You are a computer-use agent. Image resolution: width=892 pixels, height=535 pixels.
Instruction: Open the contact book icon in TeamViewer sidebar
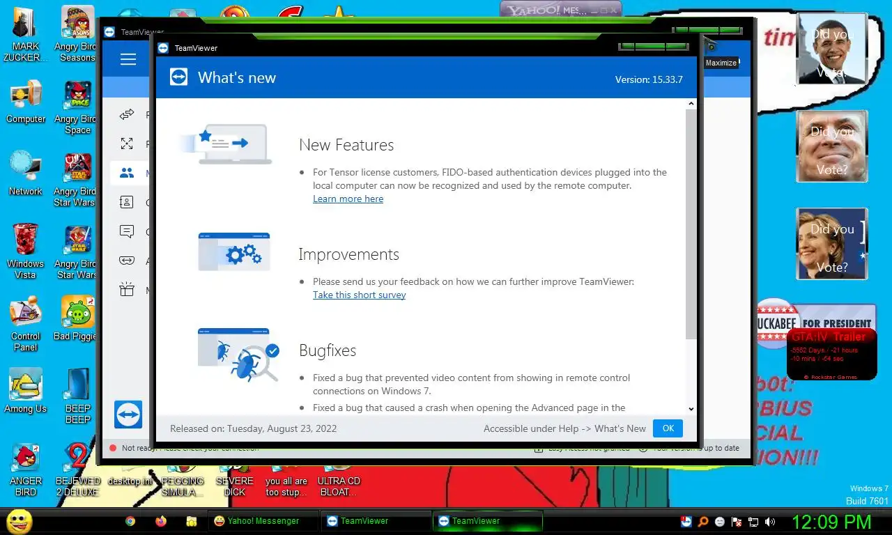tap(127, 202)
